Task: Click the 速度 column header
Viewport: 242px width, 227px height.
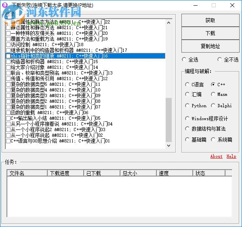Action: pyautogui.click(x=175, y=173)
